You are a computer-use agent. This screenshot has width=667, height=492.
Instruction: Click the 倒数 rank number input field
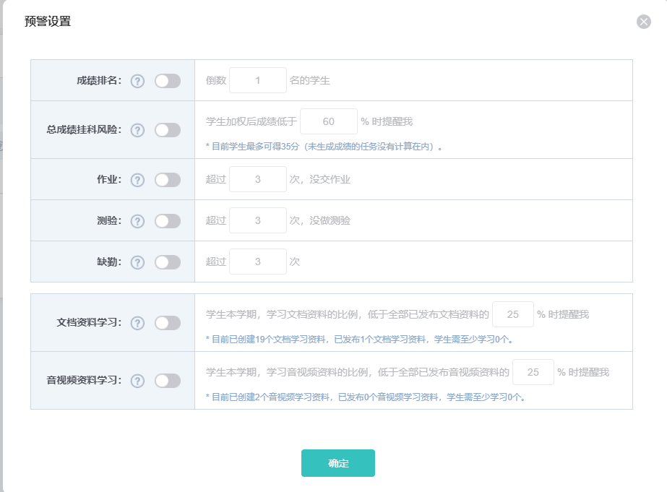[x=257, y=80]
